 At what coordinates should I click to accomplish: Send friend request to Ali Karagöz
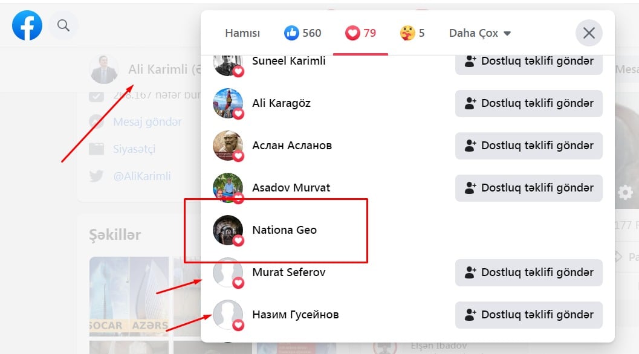point(528,103)
